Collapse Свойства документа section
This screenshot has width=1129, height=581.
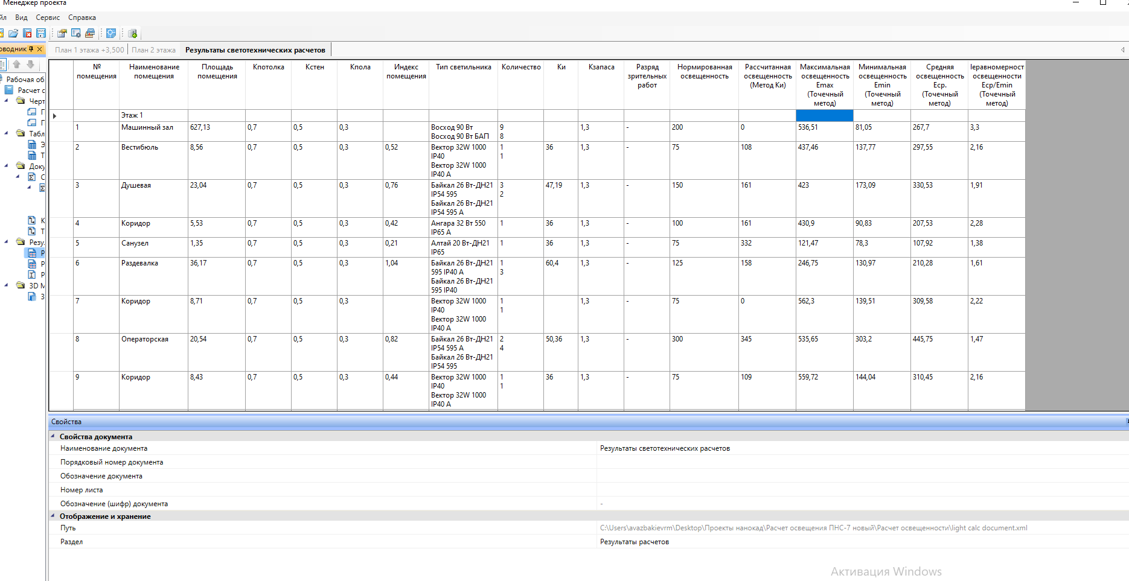pyautogui.click(x=53, y=436)
